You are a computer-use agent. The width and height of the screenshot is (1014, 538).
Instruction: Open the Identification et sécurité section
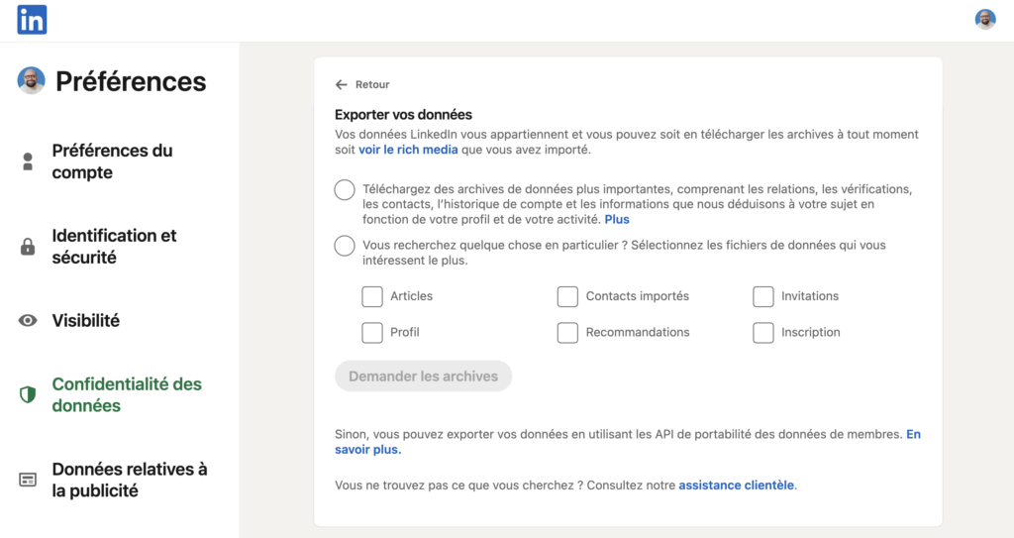(x=114, y=247)
